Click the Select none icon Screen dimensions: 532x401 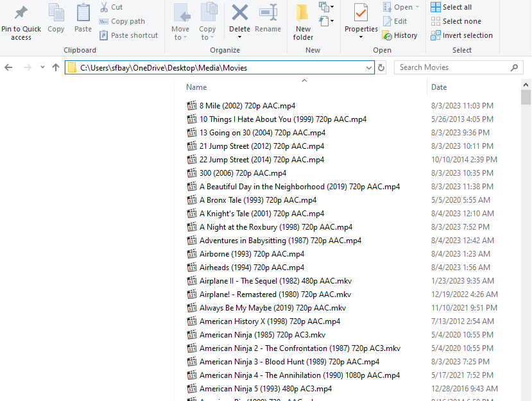(436, 21)
